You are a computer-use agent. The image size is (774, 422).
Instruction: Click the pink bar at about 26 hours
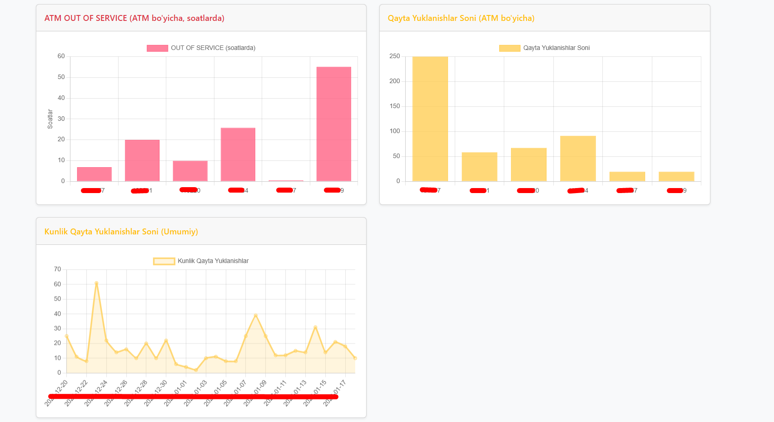pos(238,154)
